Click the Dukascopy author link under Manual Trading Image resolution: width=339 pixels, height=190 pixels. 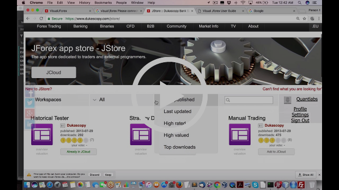click(274, 126)
